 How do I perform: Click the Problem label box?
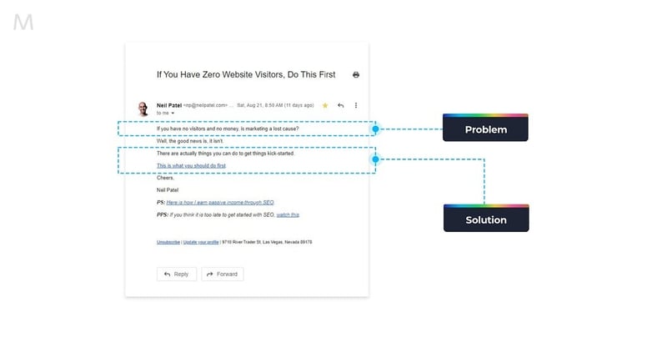pyautogui.click(x=485, y=128)
